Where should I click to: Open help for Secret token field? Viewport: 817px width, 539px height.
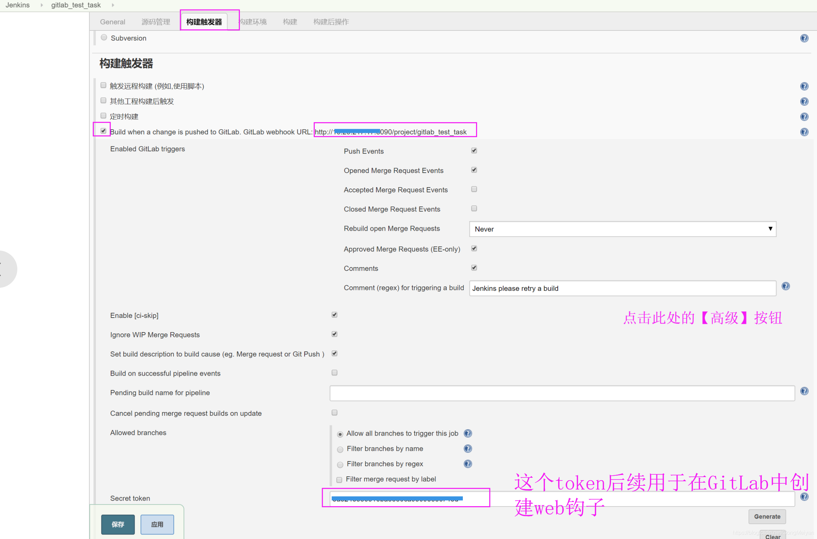click(804, 497)
